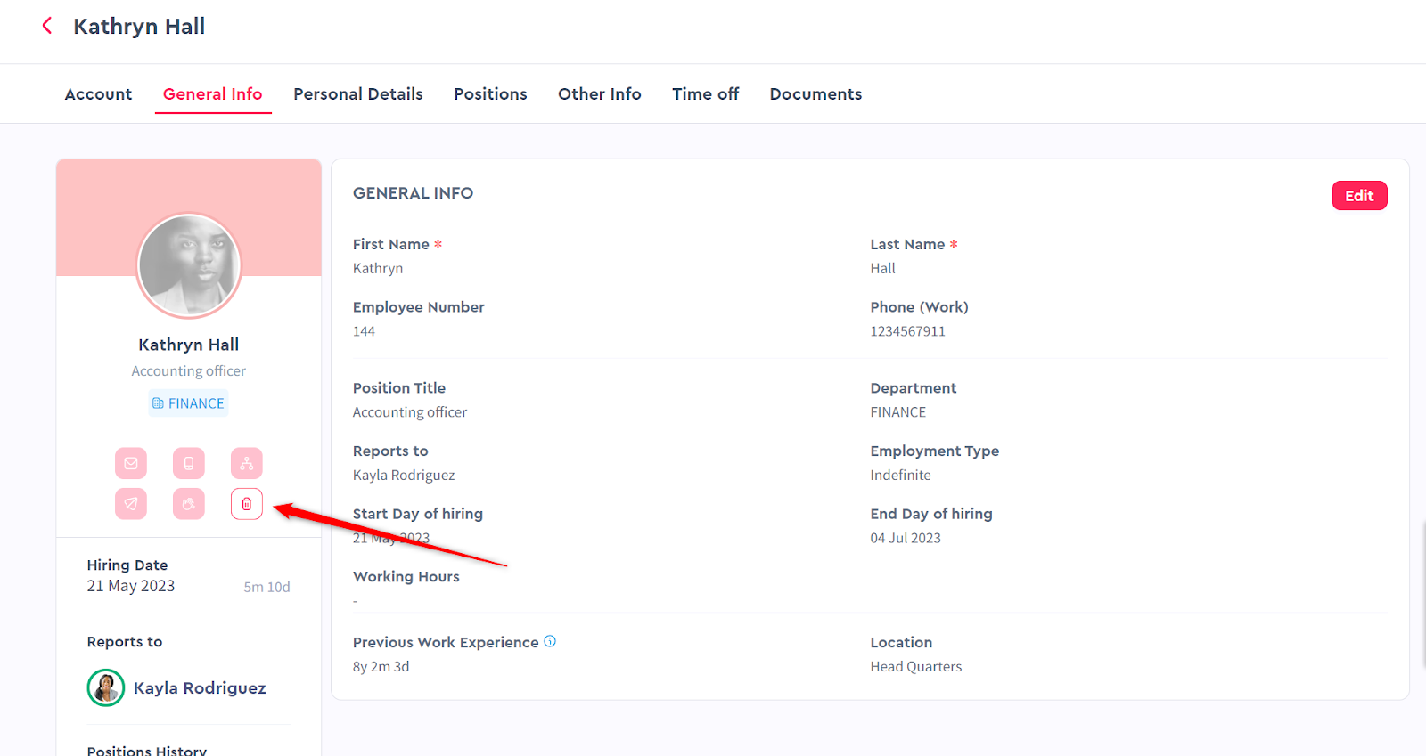
Task: Click the info icon next to Previous Work Experience
Action: point(550,641)
